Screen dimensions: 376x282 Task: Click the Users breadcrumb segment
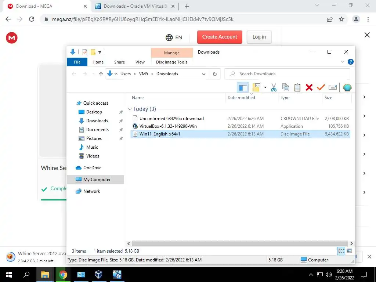coord(126,74)
